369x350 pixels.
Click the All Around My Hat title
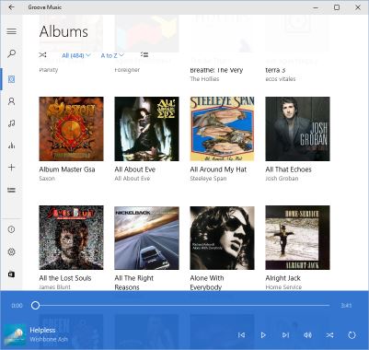point(218,169)
